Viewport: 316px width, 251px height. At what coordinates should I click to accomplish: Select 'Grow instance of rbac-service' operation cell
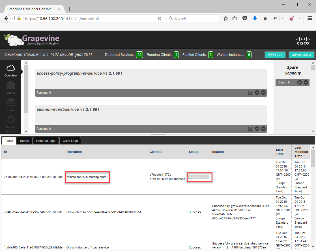(88, 247)
